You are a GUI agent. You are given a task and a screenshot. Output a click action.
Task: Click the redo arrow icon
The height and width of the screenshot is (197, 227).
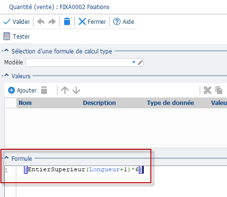click(x=52, y=21)
